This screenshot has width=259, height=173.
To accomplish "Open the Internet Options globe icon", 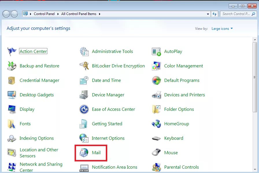I will click(84, 138).
